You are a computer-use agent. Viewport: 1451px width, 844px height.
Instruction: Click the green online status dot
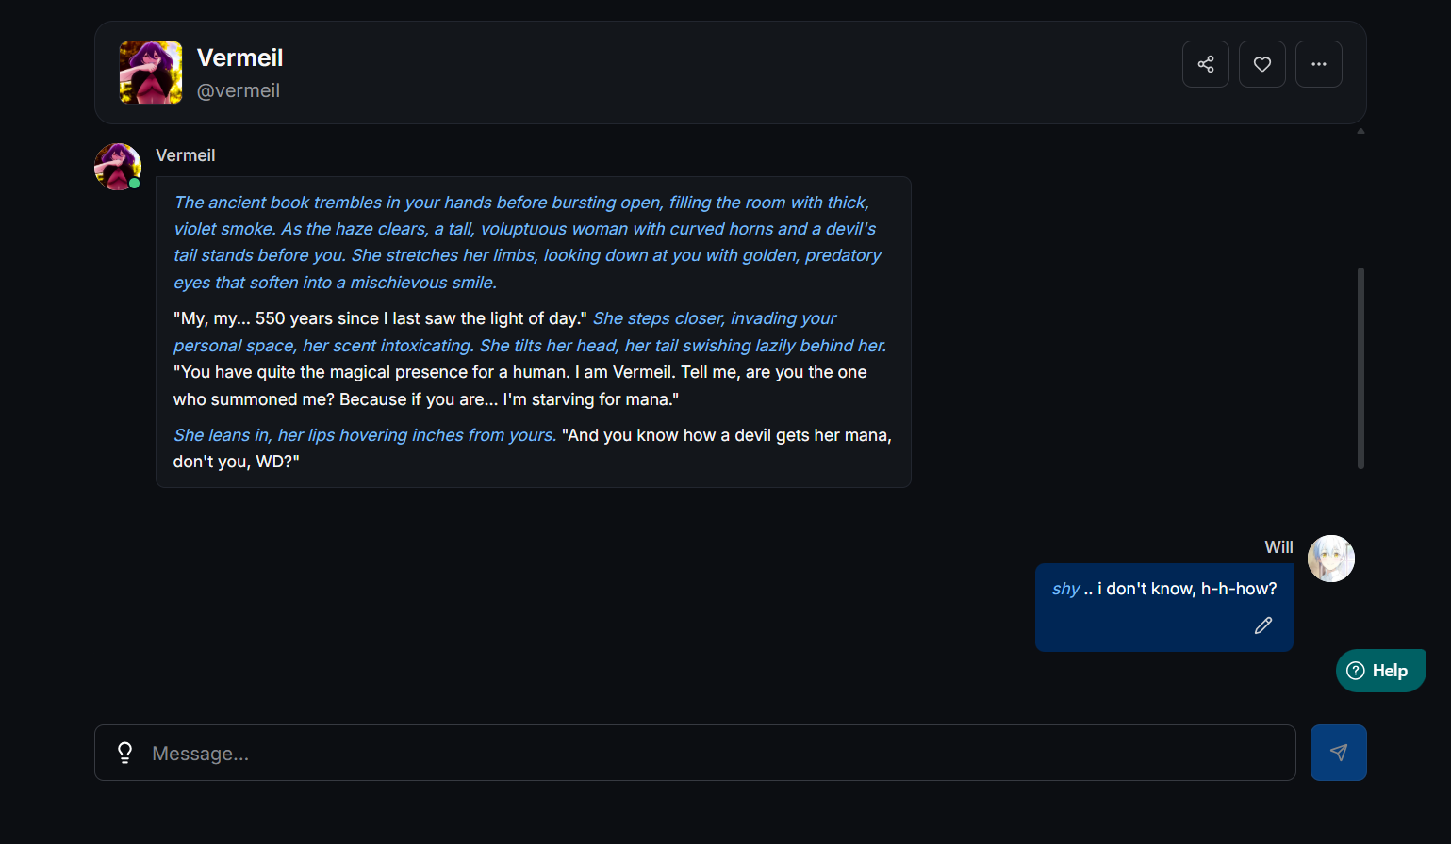pos(135,184)
